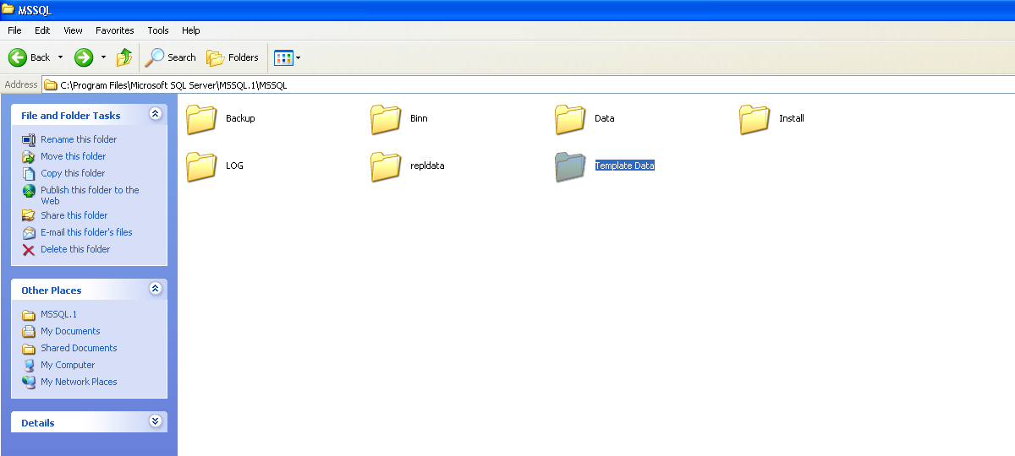Click Rename this folder link
Screen dimensions: 1015x456
click(x=79, y=139)
